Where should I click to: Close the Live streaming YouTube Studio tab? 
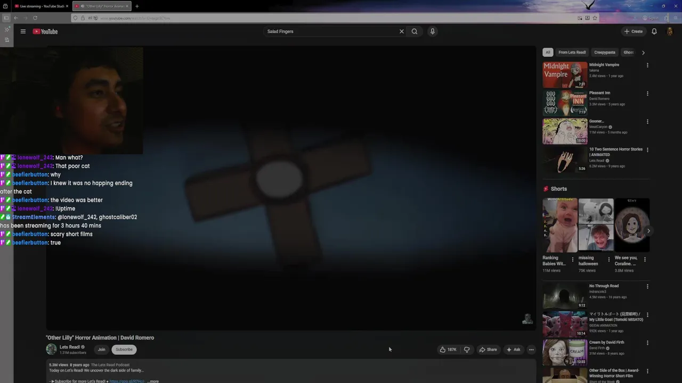click(67, 6)
